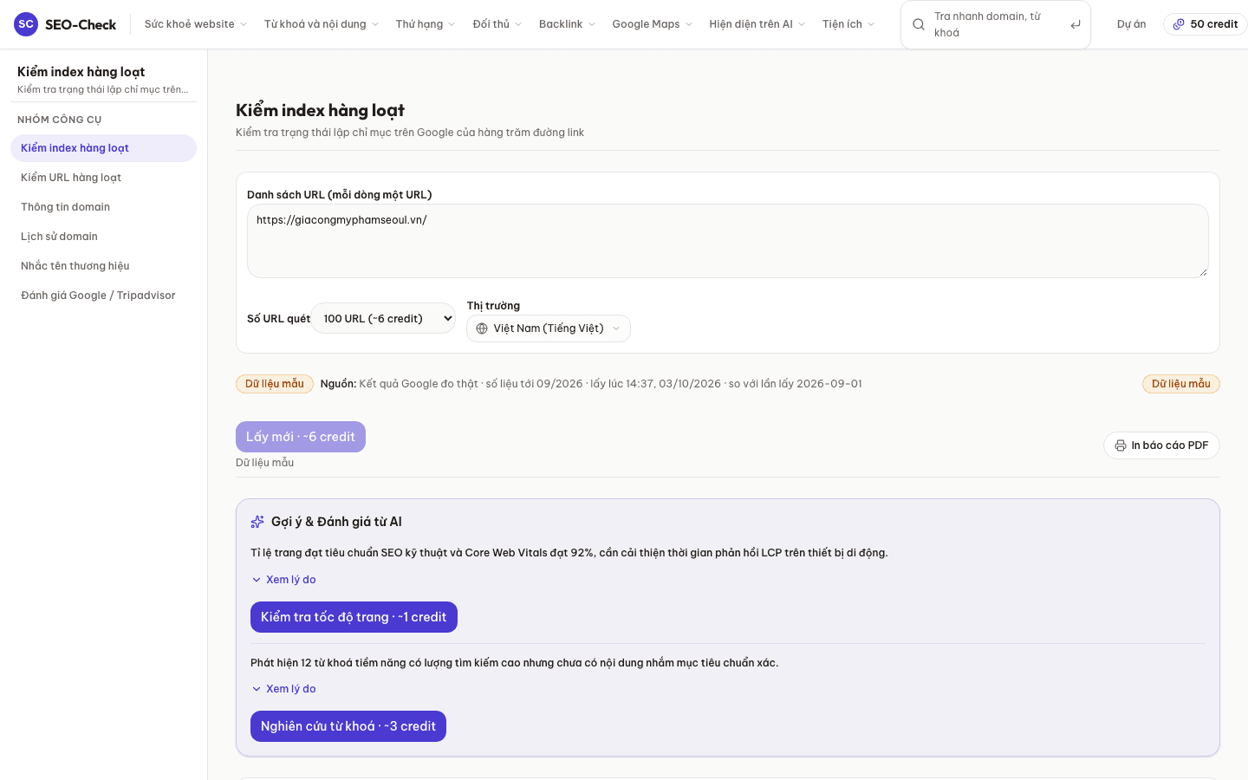
Task: Open the Google Maps menu
Action: coord(653,24)
